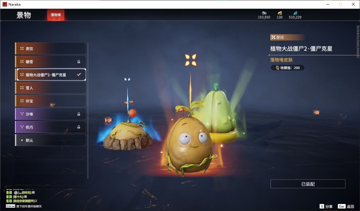Click the coin currency icon above 193,990

264,13
